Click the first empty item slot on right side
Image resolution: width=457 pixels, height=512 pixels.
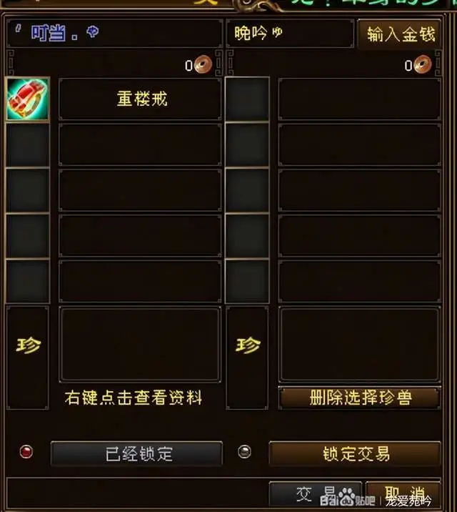point(247,99)
